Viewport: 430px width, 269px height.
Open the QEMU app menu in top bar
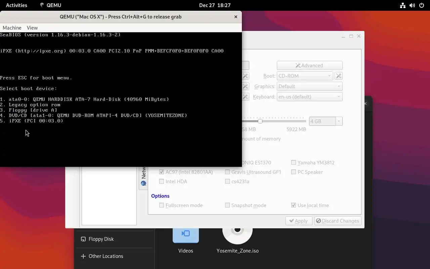point(50,5)
